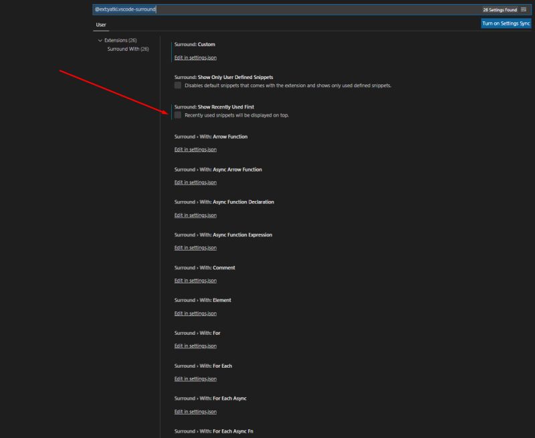
Task: Click Turn on Settings Sync
Action: [506, 23]
